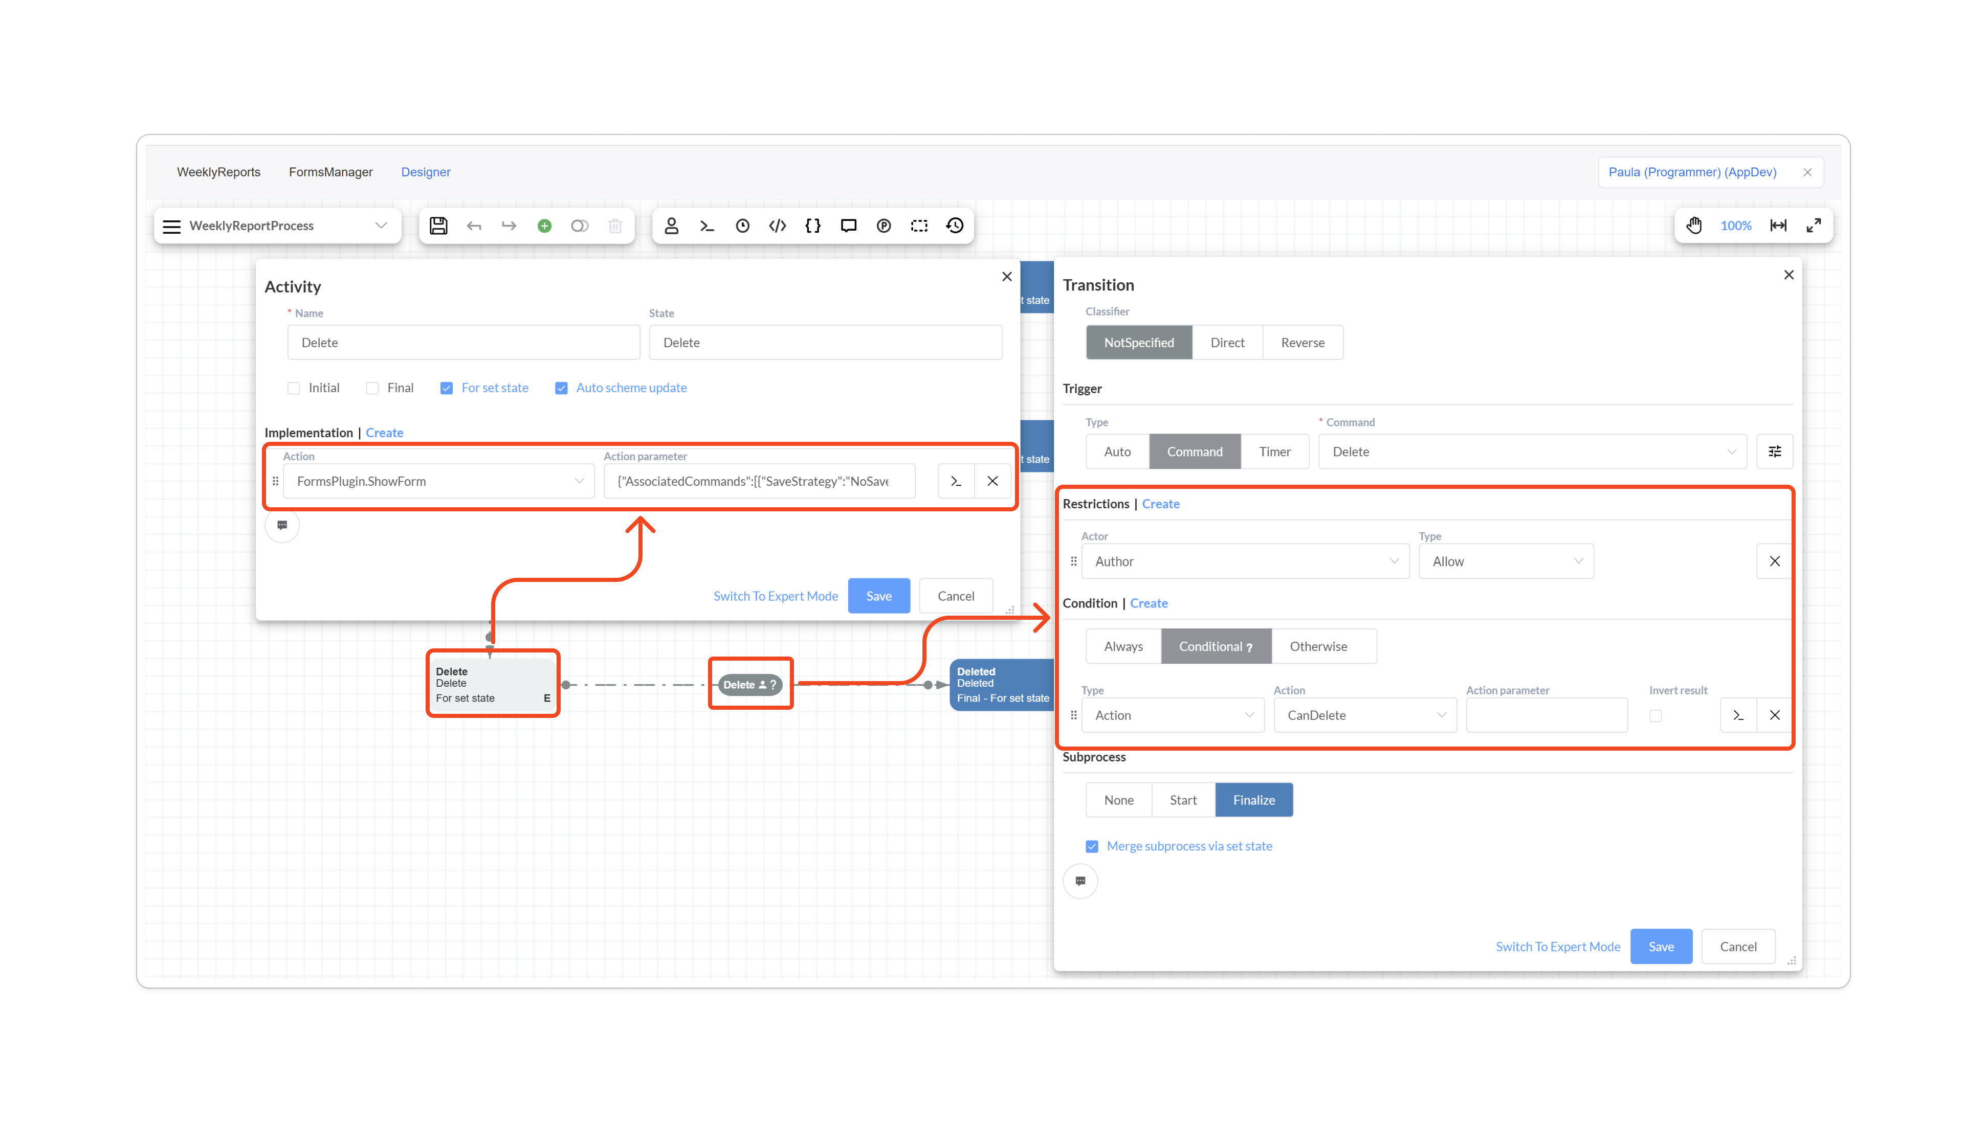Image resolution: width=1987 pixels, height=1127 pixels.
Task: Click Save in the Activity dialog
Action: (x=878, y=596)
